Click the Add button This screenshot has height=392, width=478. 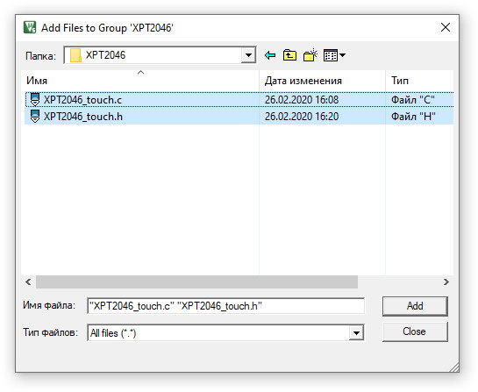tap(415, 306)
